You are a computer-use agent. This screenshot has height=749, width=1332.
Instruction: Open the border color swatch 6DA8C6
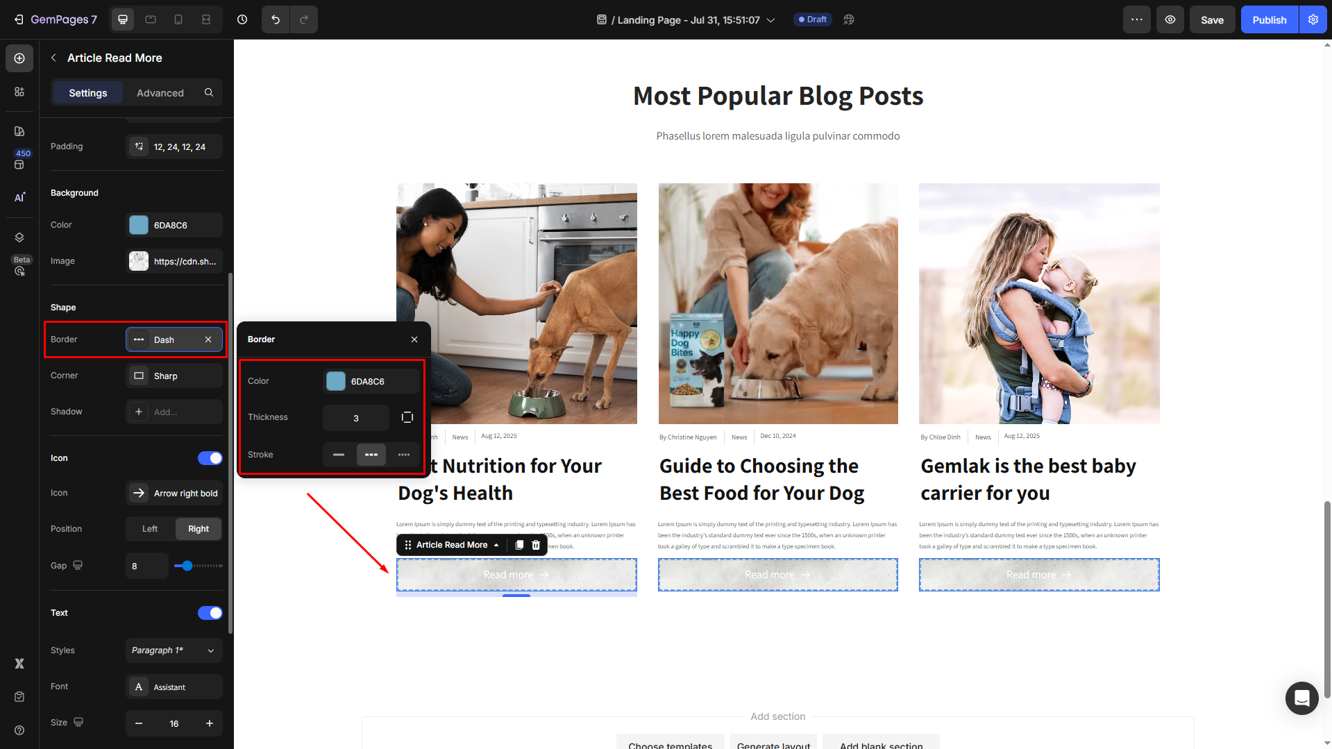pyautogui.click(x=336, y=381)
